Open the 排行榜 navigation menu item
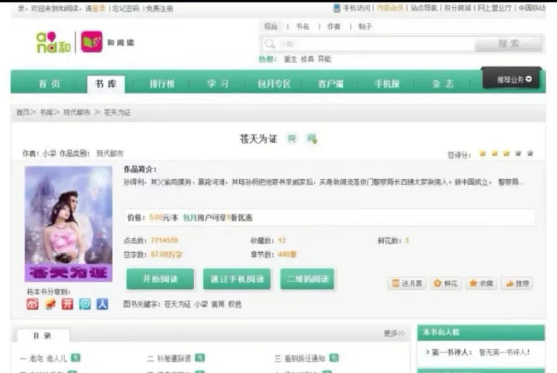 click(x=162, y=83)
